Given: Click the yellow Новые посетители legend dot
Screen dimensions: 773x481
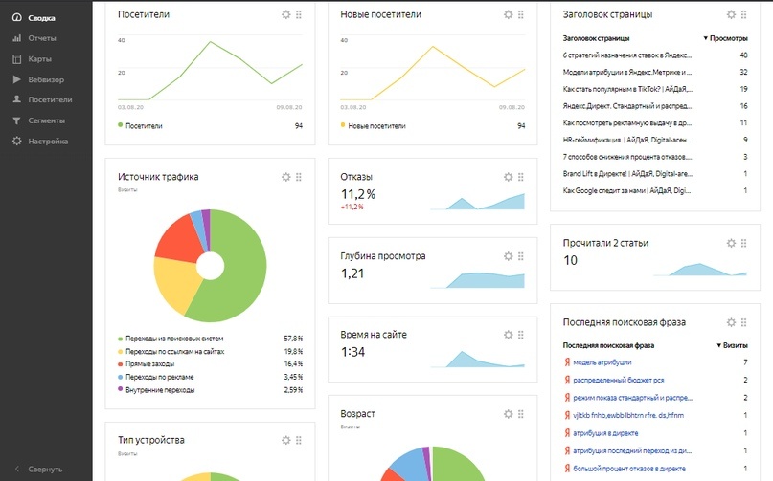Looking at the screenshot, I should click(x=343, y=125).
